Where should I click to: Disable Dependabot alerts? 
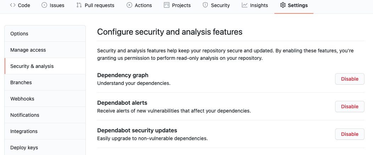click(350, 107)
